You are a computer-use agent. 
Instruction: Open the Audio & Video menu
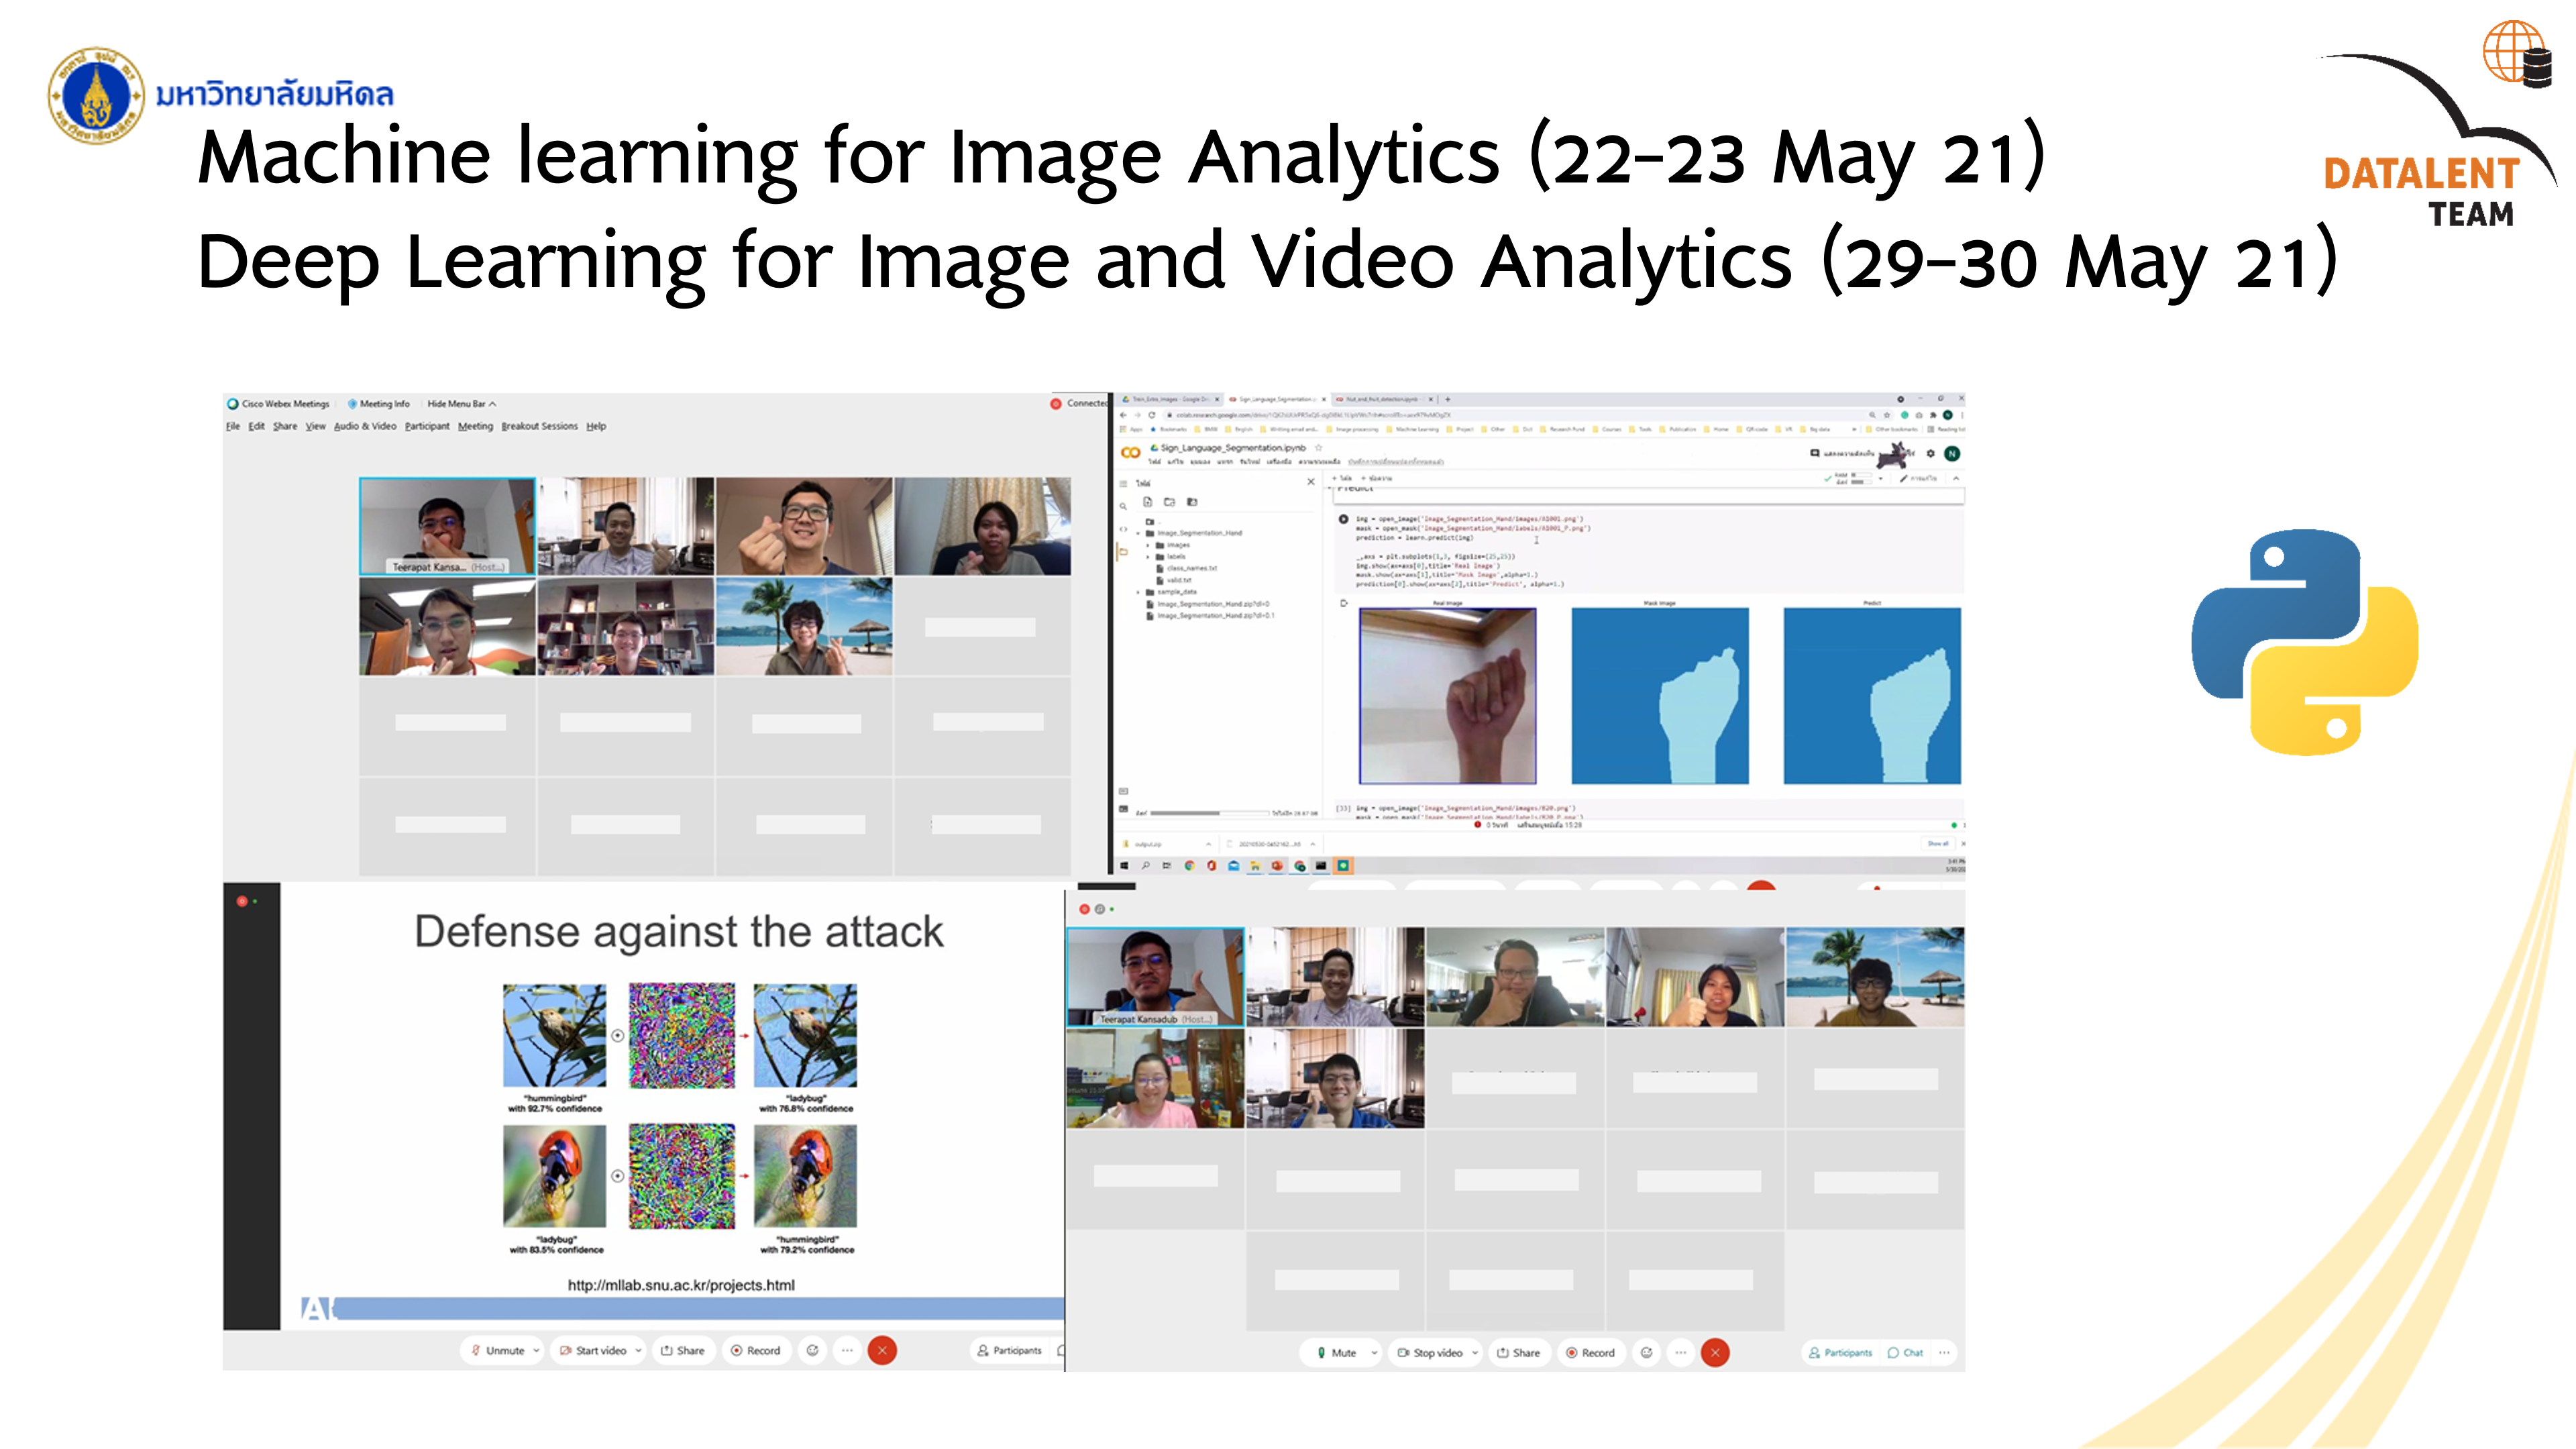(365, 426)
